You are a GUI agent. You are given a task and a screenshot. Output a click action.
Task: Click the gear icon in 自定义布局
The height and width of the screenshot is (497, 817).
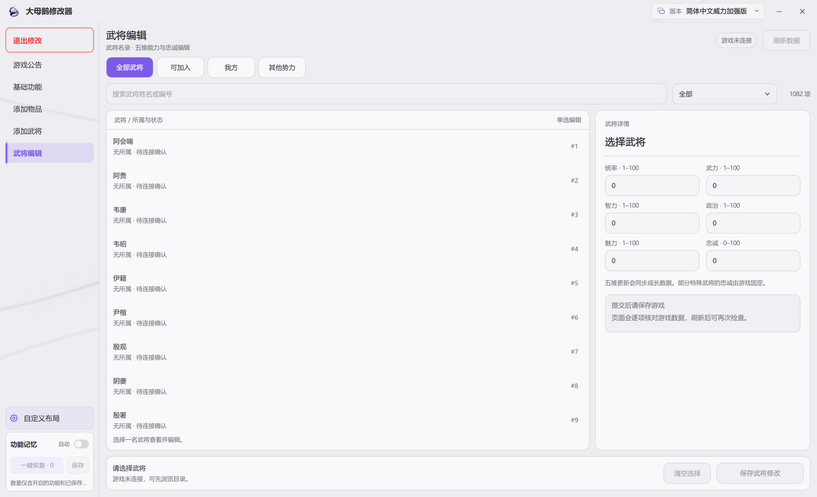point(14,418)
